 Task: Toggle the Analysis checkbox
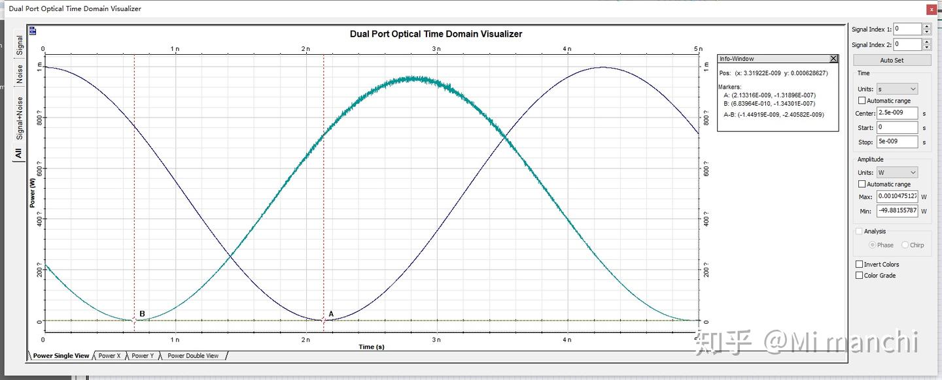pos(859,231)
